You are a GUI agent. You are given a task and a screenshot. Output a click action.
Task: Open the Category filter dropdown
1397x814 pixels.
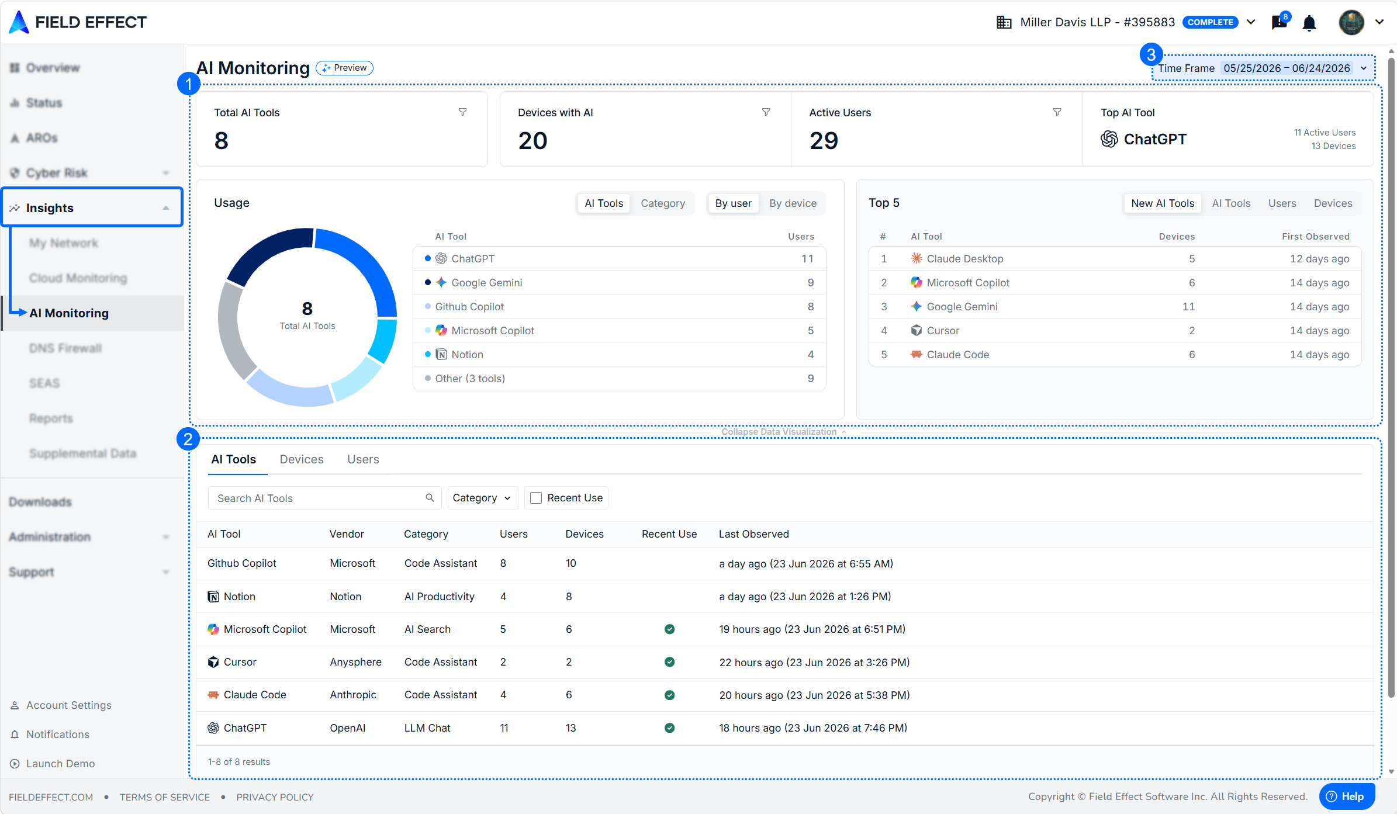(482, 498)
